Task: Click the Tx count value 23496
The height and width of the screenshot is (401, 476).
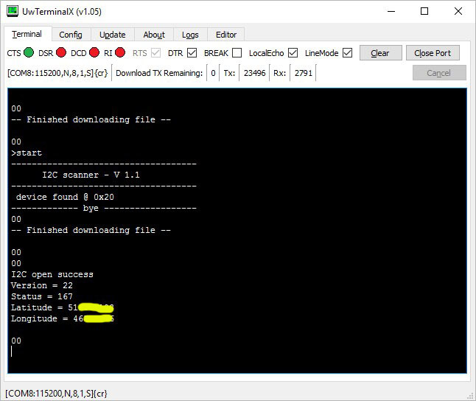Action: (x=254, y=73)
